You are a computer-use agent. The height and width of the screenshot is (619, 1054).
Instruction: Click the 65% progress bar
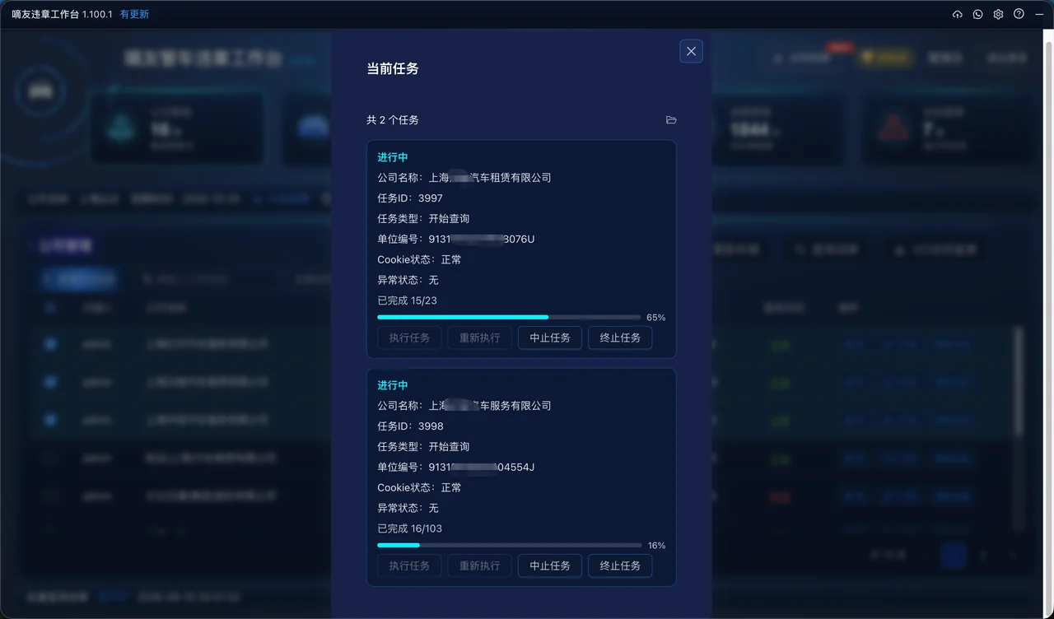(509, 317)
